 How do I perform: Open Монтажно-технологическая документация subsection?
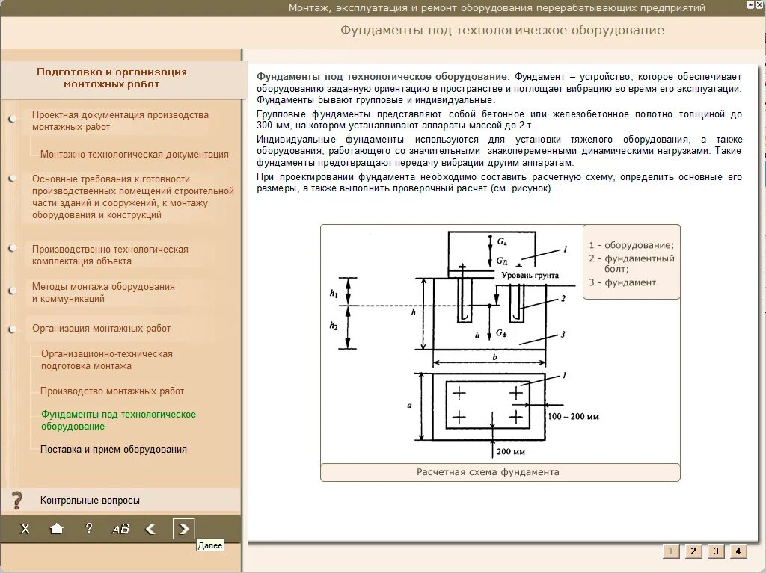coord(133,154)
